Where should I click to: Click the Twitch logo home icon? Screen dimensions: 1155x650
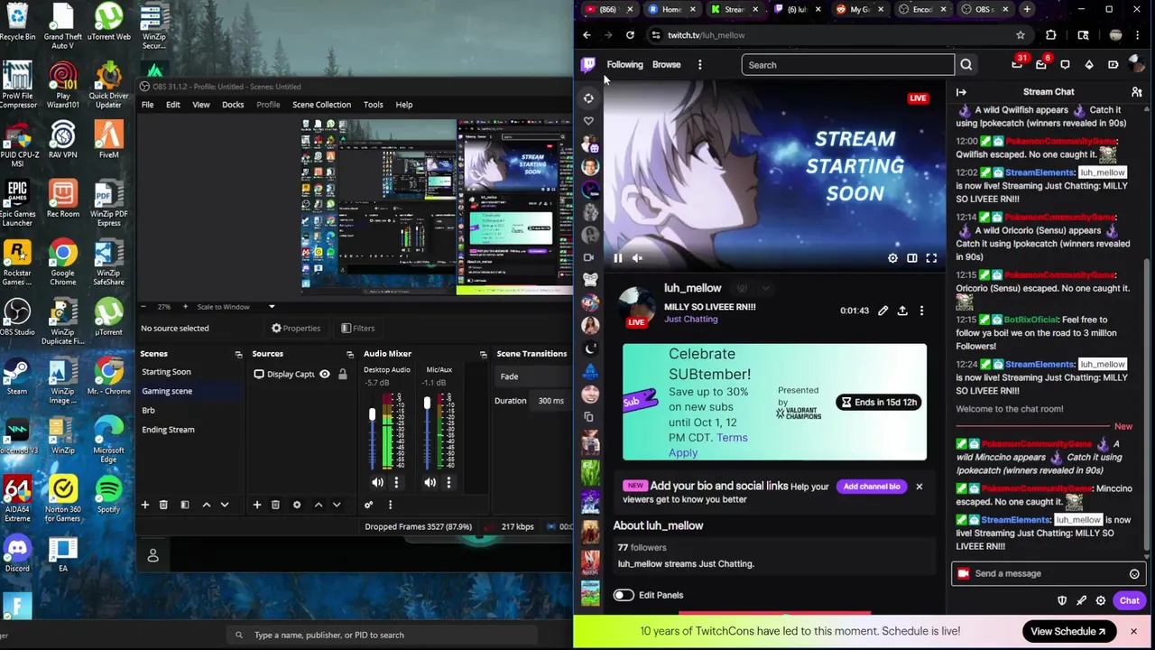(588, 64)
